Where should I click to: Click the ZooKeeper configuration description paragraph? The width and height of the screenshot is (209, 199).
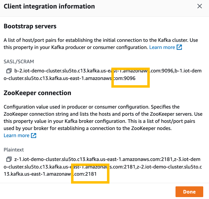point(103,118)
